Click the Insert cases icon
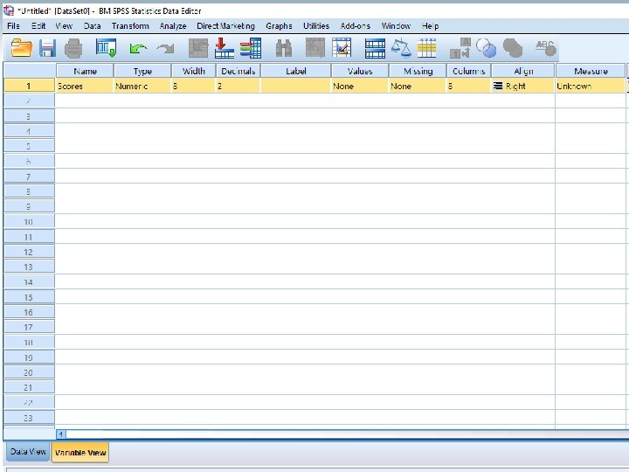 point(314,48)
